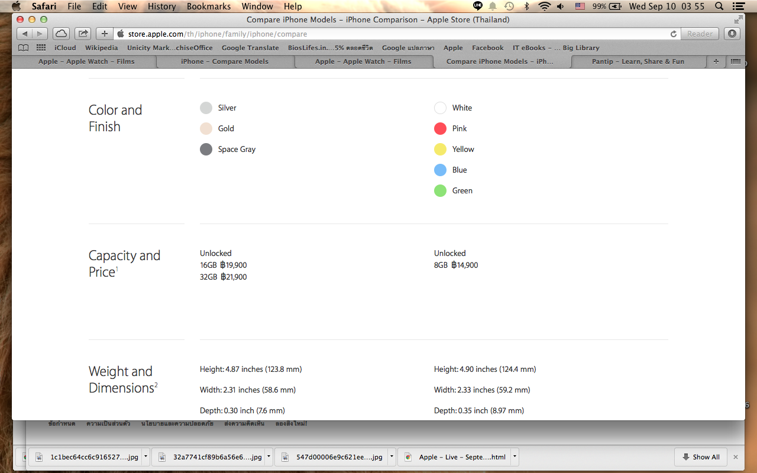Viewport: 757px width, 473px height.
Task: Switch to Compare iPhone Models tab
Action: tap(500, 61)
